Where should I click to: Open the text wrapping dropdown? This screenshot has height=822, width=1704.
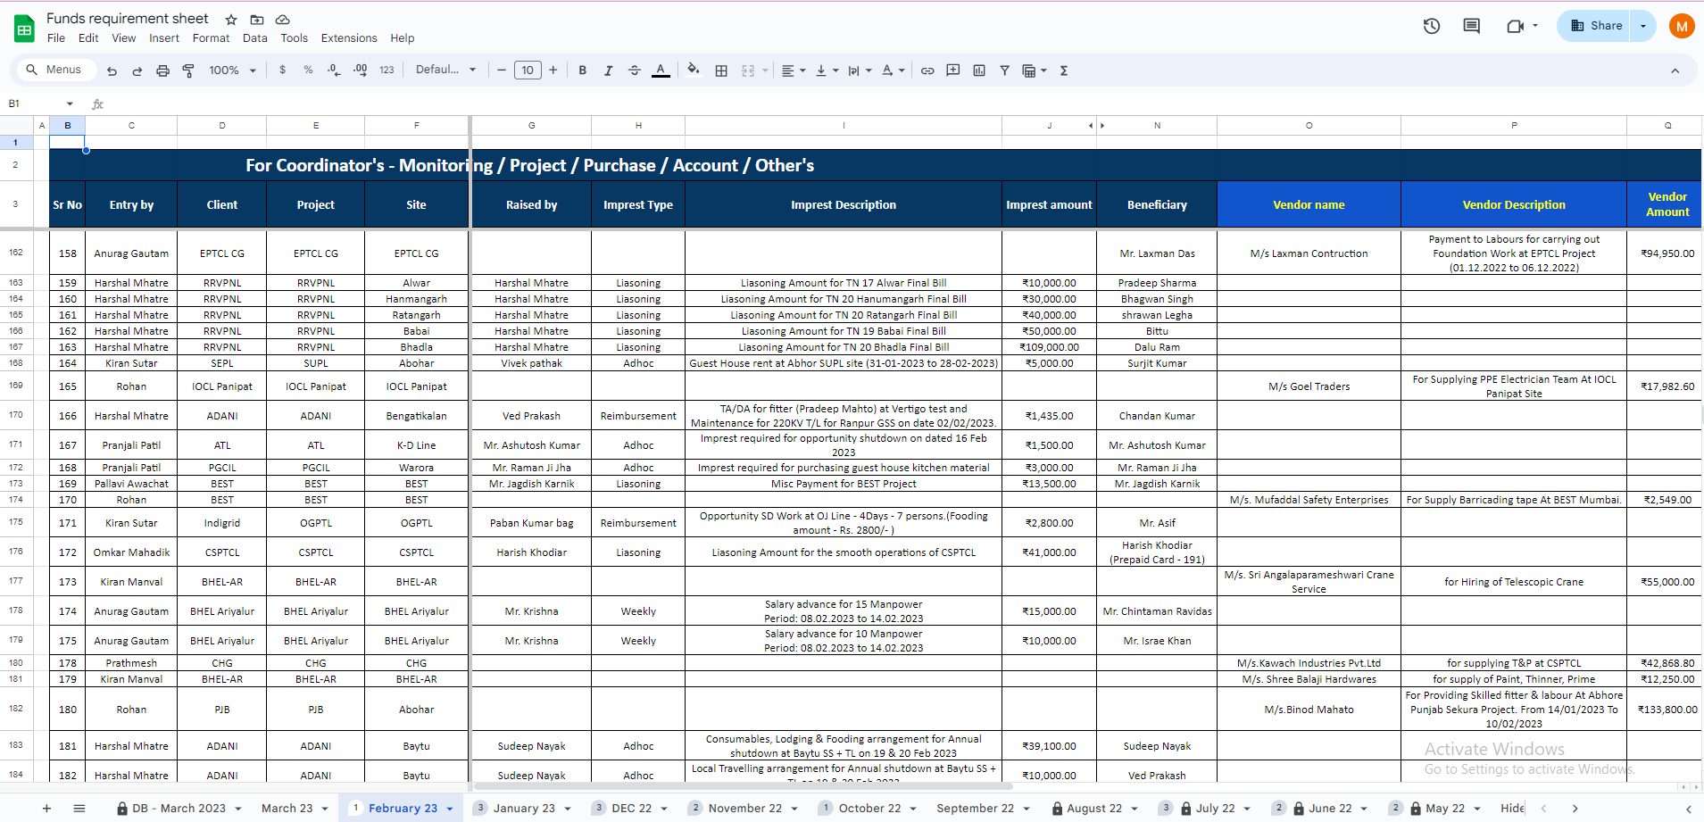[x=860, y=71]
